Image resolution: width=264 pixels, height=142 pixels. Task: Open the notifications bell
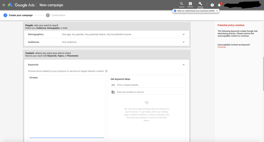tap(219, 5)
